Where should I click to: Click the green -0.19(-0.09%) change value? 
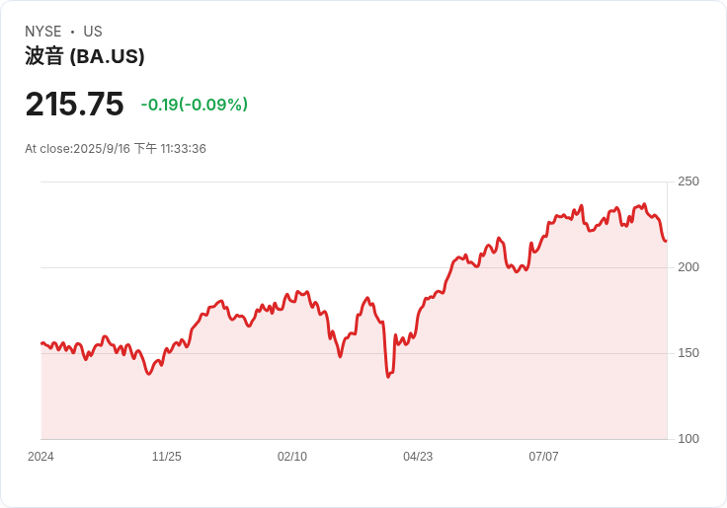point(194,105)
